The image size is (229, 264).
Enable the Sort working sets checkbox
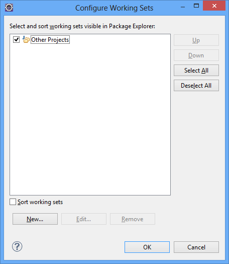(x=13, y=202)
